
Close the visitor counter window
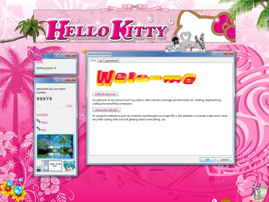[71, 80]
